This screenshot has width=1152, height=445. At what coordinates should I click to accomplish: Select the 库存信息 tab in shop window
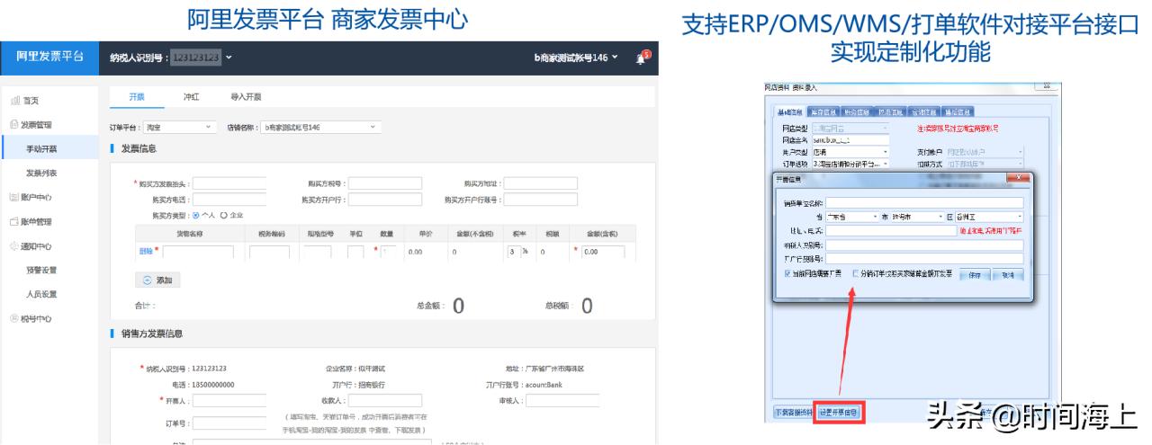[x=823, y=112]
